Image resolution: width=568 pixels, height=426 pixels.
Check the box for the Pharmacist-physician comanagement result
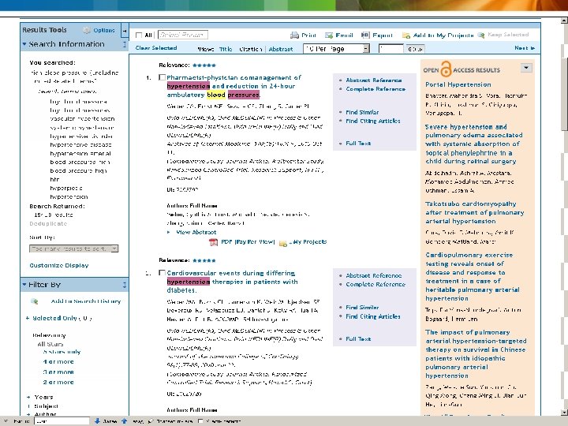[x=162, y=77]
